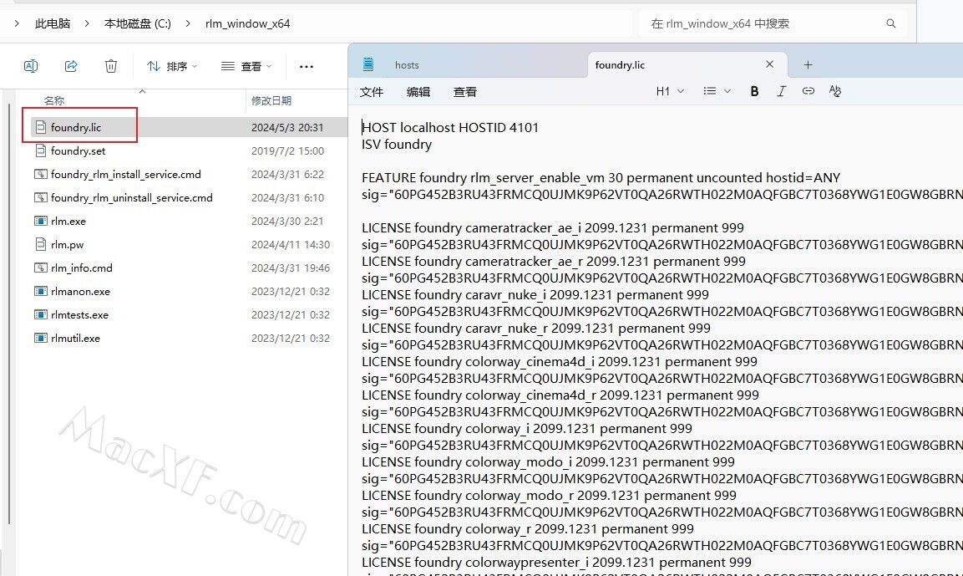Open the three-dots more options menu
This screenshot has height=576, width=963.
tap(307, 66)
